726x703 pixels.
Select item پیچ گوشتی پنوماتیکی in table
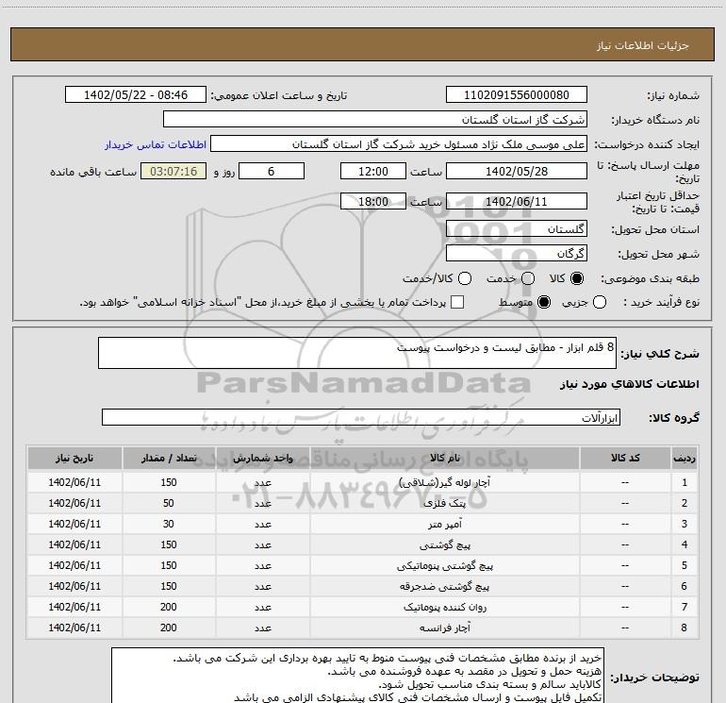coord(444,566)
